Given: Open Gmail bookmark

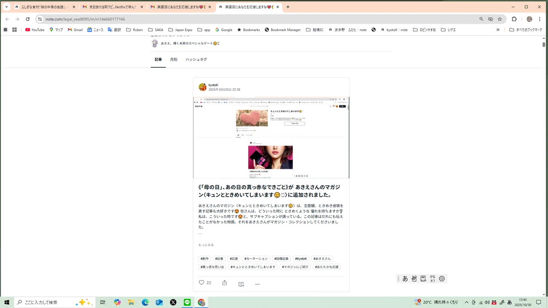Looking at the screenshot, I should pyautogui.click(x=75, y=30).
